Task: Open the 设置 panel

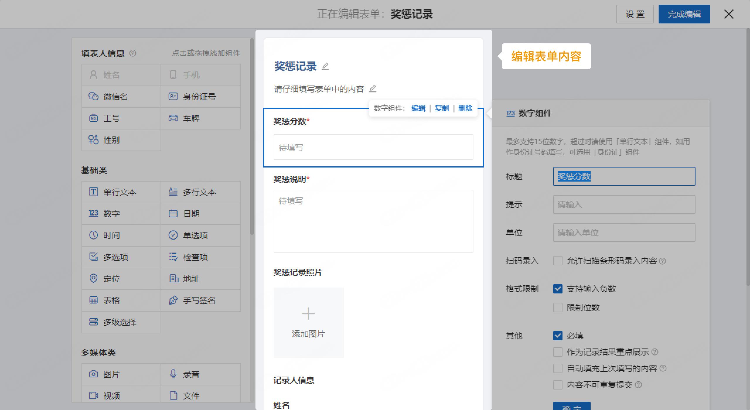Action: (635, 14)
